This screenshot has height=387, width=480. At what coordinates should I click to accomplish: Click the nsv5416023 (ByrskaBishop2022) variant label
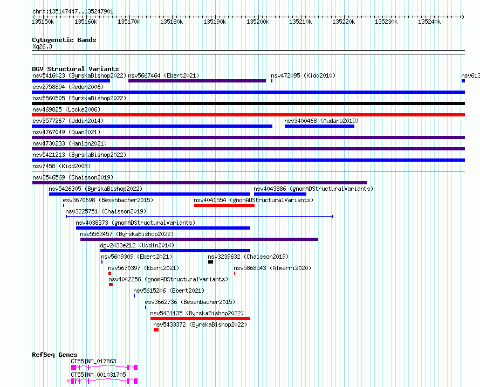[x=79, y=75]
